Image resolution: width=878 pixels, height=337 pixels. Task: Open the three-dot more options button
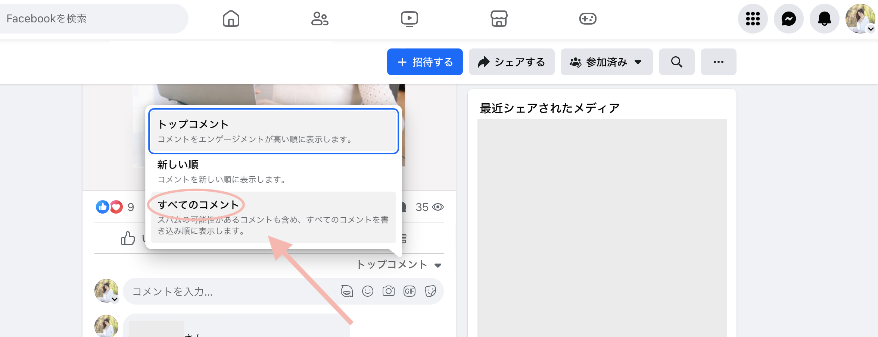coord(718,62)
